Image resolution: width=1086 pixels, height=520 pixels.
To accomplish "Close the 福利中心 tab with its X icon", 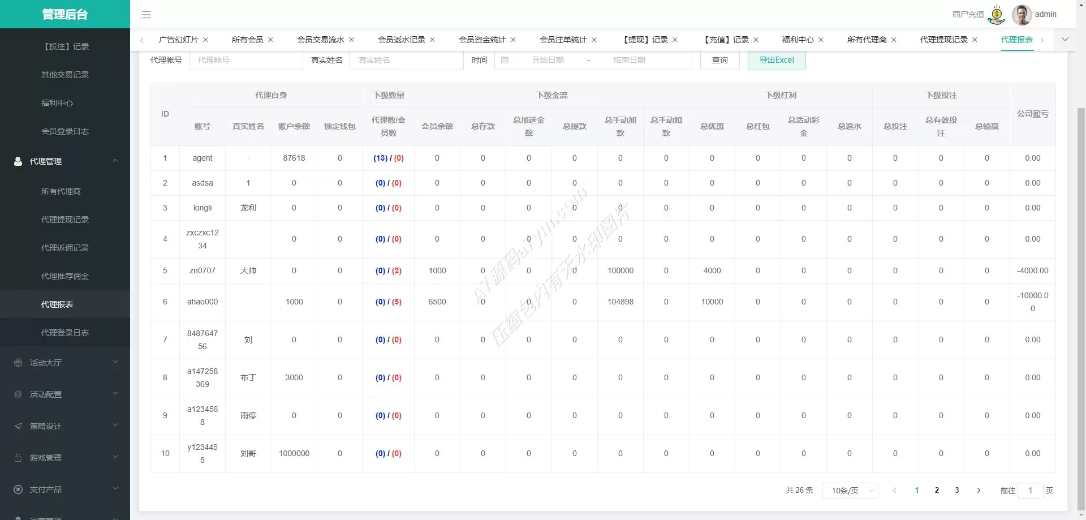I will pos(821,40).
